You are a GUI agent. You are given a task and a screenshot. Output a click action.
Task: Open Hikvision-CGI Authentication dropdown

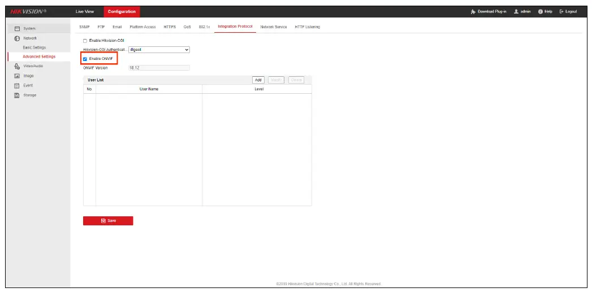(x=159, y=50)
